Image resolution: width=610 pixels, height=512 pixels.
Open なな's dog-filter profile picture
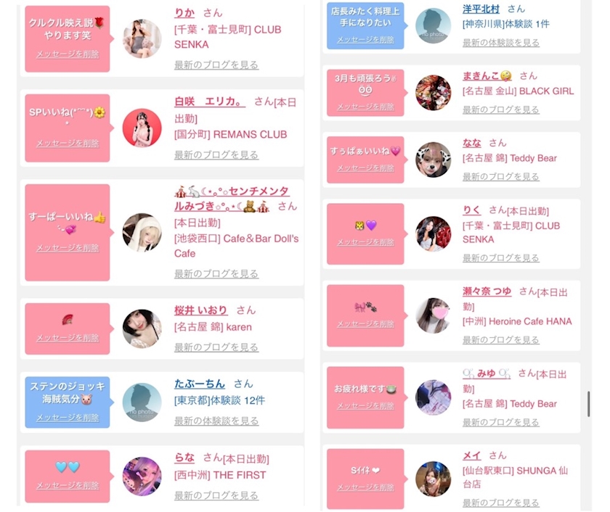point(433,160)
